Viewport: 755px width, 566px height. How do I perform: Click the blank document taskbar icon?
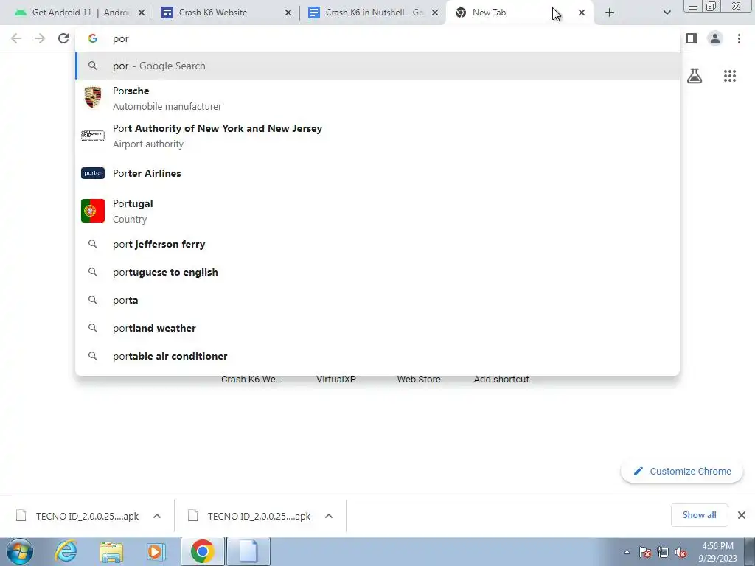tap(248, 551)
